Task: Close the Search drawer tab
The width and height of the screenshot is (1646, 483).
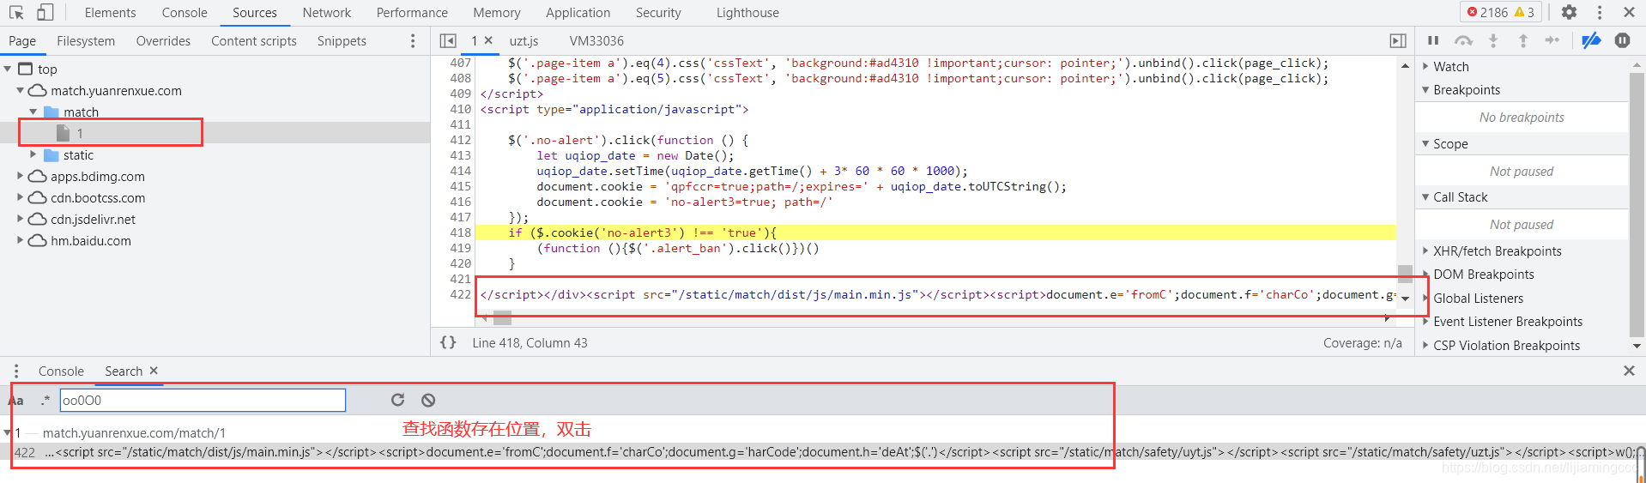Action: point(154,371)
